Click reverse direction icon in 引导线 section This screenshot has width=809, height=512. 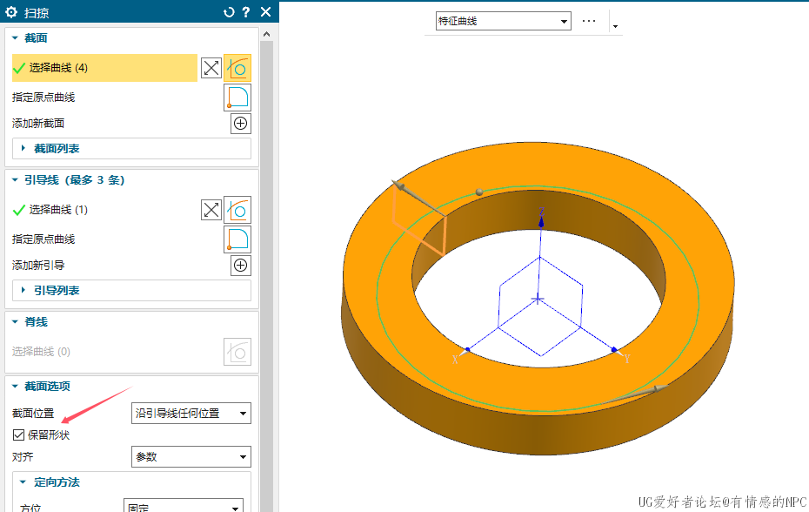click(211, 210)
